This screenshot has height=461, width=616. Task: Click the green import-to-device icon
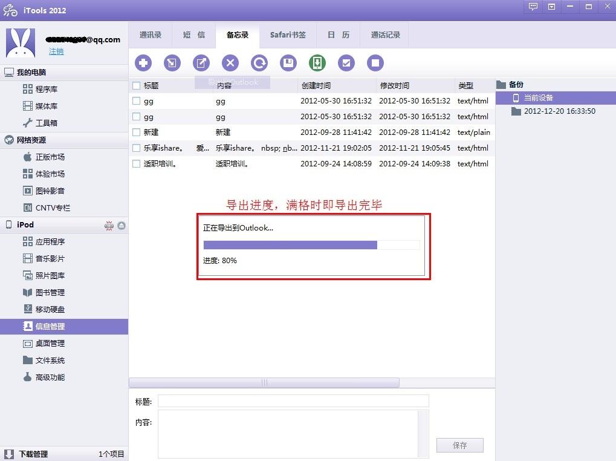[317, 63]
